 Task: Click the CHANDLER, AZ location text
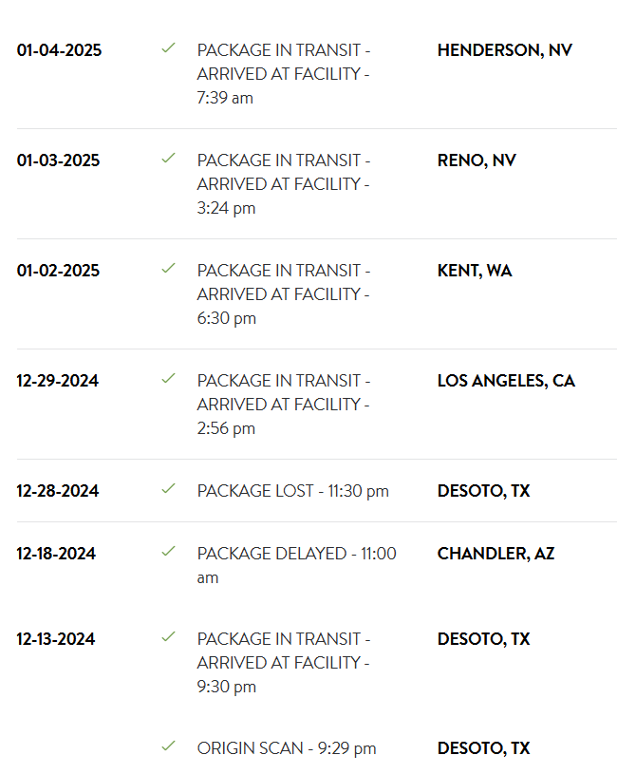click(495, 554)
